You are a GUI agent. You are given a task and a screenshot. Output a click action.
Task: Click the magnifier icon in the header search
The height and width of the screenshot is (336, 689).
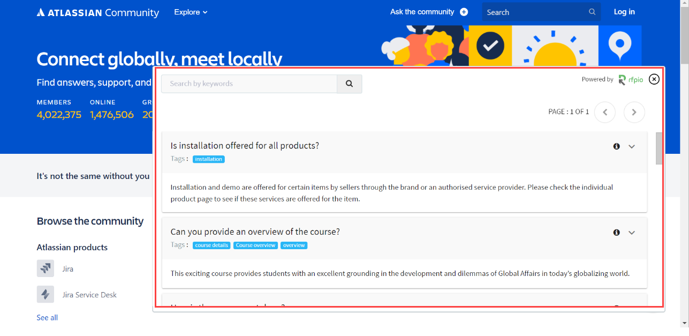[x=592, y=12]
